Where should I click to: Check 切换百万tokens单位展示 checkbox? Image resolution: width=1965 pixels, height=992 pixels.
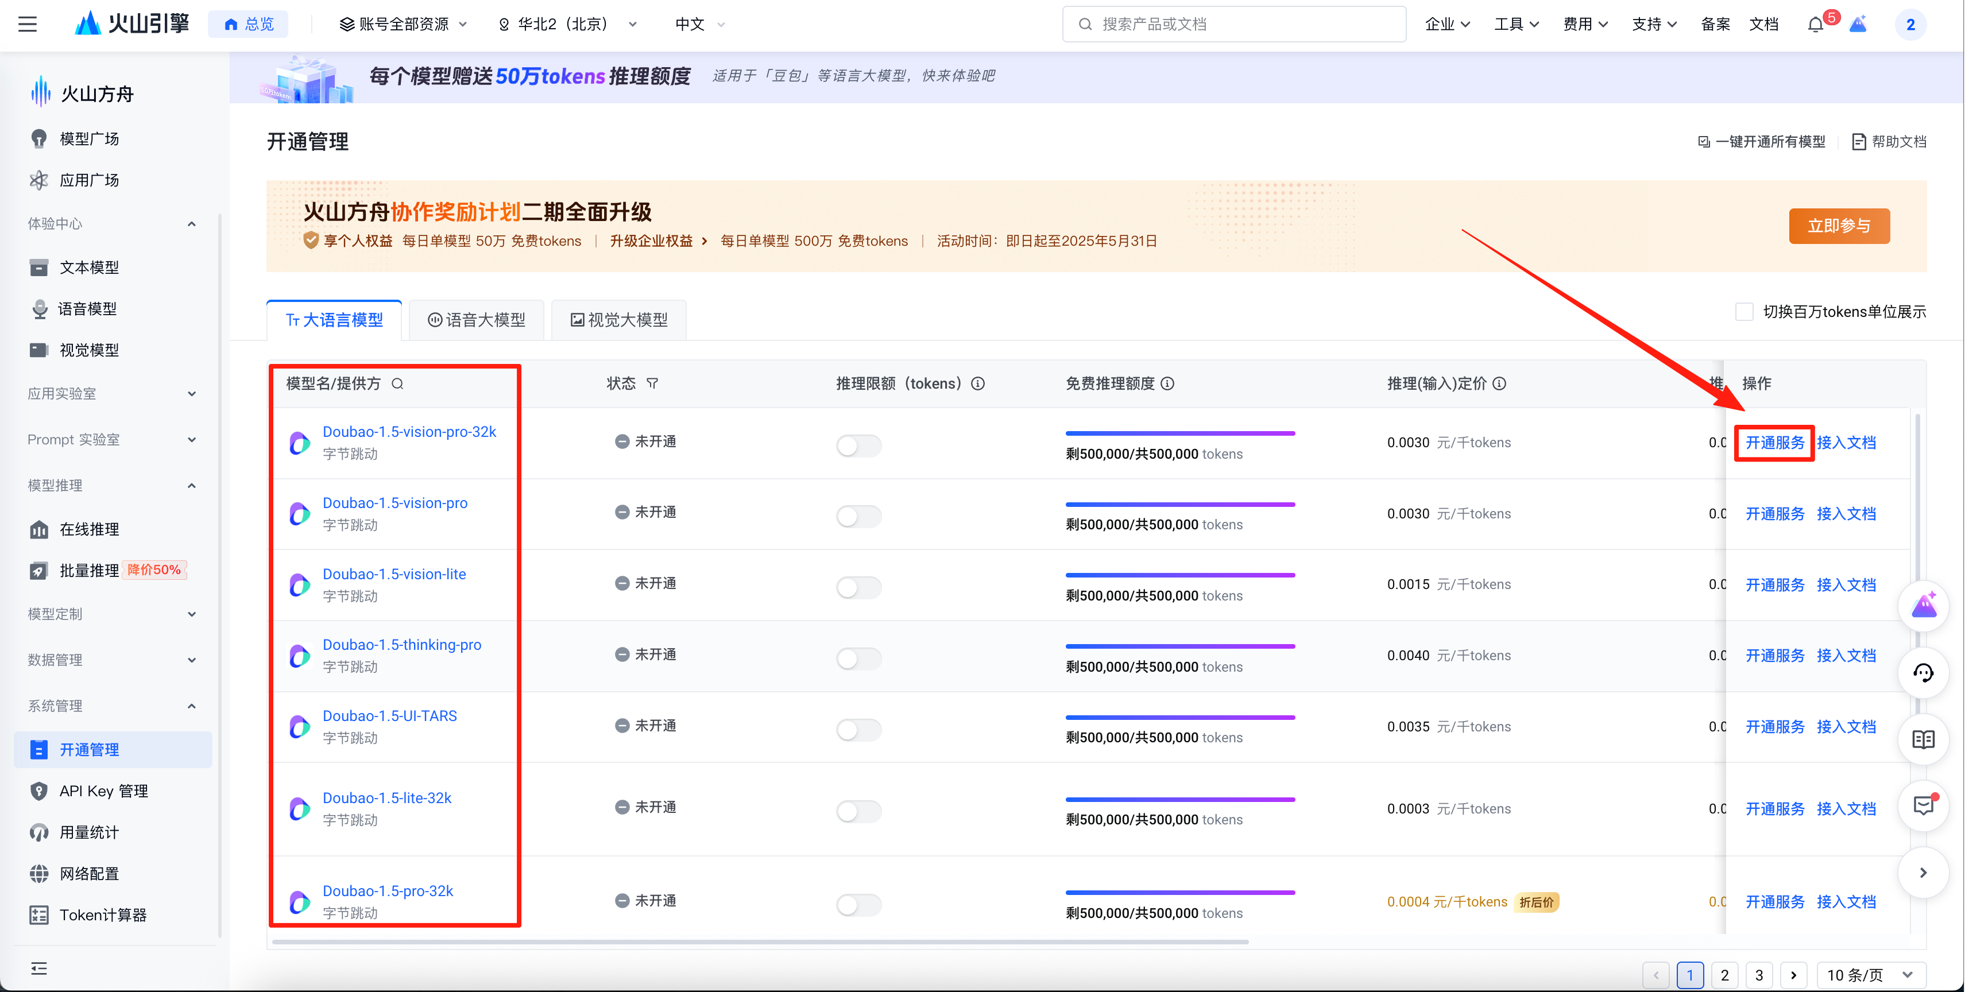(x=1744, y=312)
